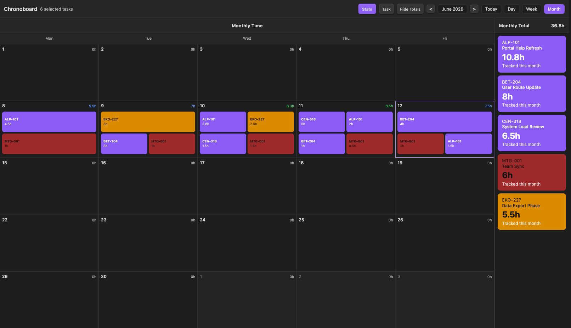The width and height of the screenshot is (571, 328).
Task: Open MTG-001 Team Sync summary card
Action: [x=532, y=172]
